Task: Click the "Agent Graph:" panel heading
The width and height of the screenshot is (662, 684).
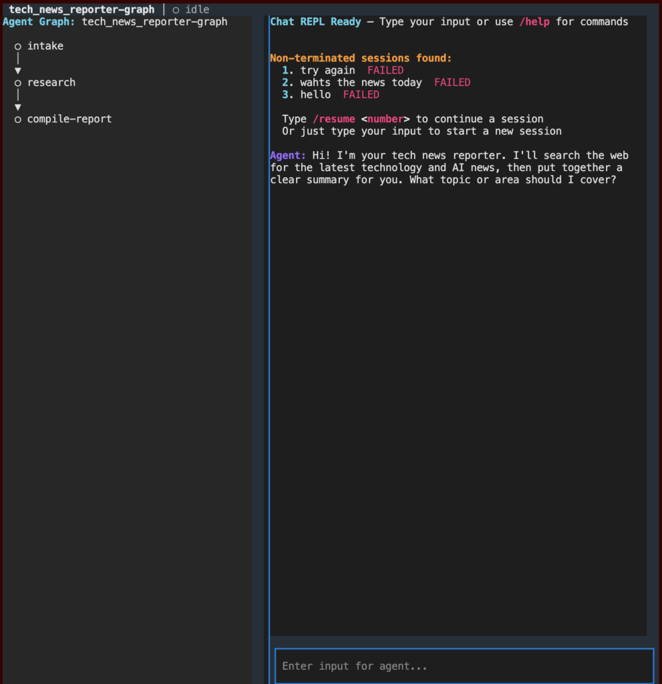Action: point(39,22)
